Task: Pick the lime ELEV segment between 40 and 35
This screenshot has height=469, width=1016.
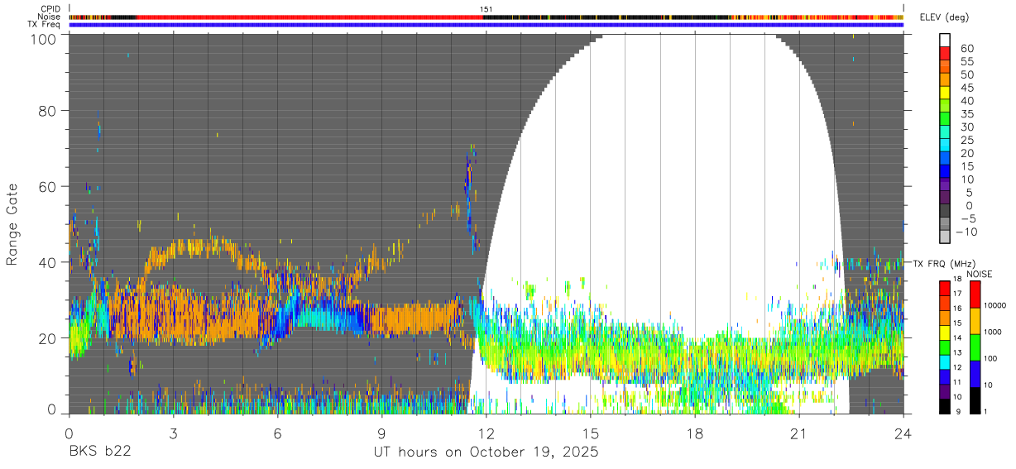Action: [x=945, y=105]
